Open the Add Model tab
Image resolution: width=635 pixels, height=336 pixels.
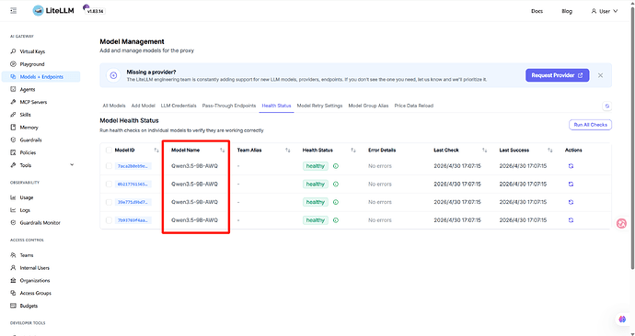pyautogui.click(x=144, y=106)
